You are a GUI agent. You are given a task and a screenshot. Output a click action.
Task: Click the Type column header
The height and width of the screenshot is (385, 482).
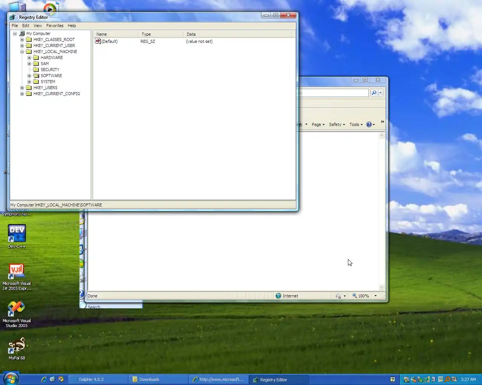point(160,34)
